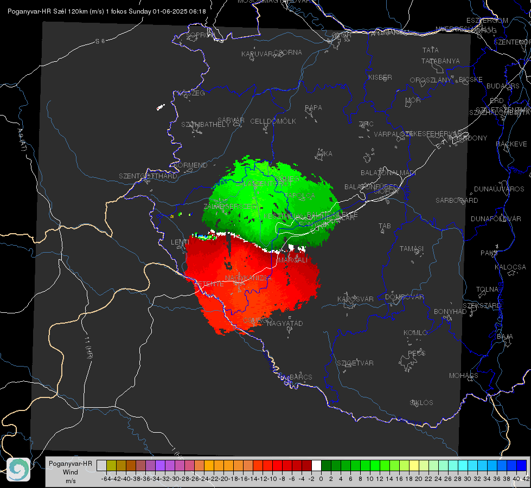
Task: Click the SIKLOS label
Action: click(421, 403)
